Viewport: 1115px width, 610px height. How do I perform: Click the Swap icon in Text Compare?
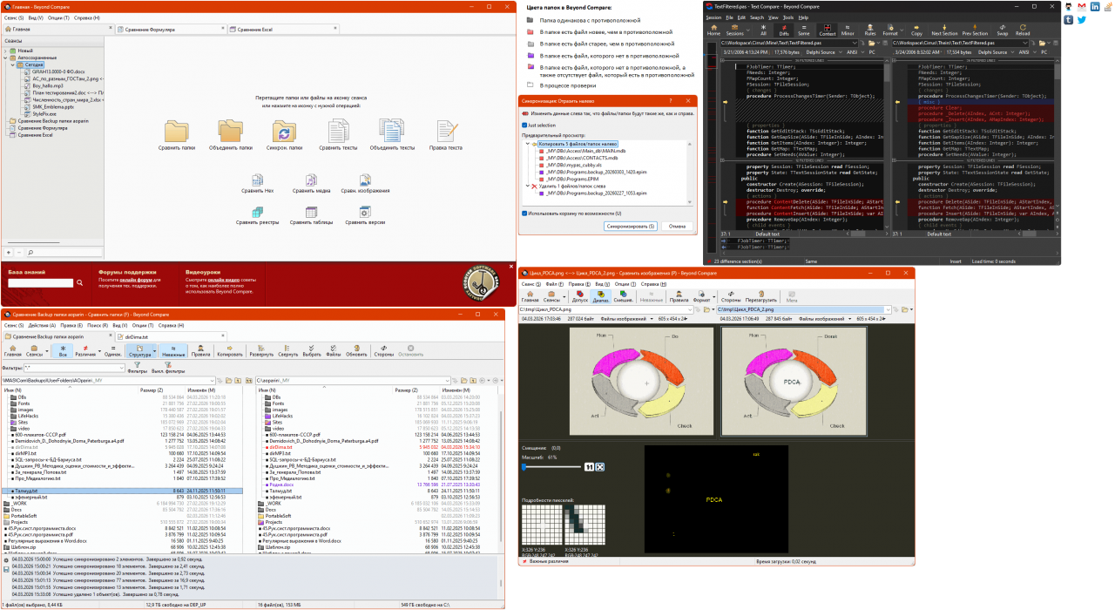click(1002, 29)
